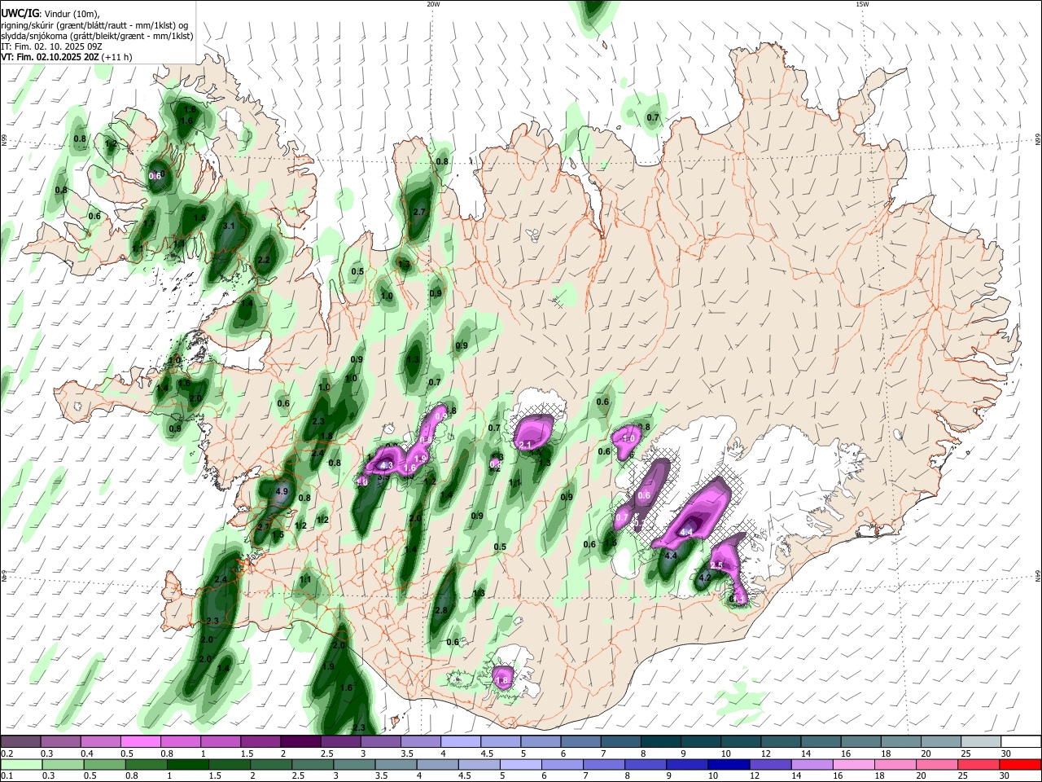Click the 2.2 rain label in the northwest
This screenshot has width=1042, height=782.
coord(264,261)
